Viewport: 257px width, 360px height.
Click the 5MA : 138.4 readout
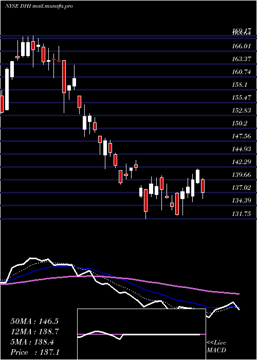coord(32,342)
